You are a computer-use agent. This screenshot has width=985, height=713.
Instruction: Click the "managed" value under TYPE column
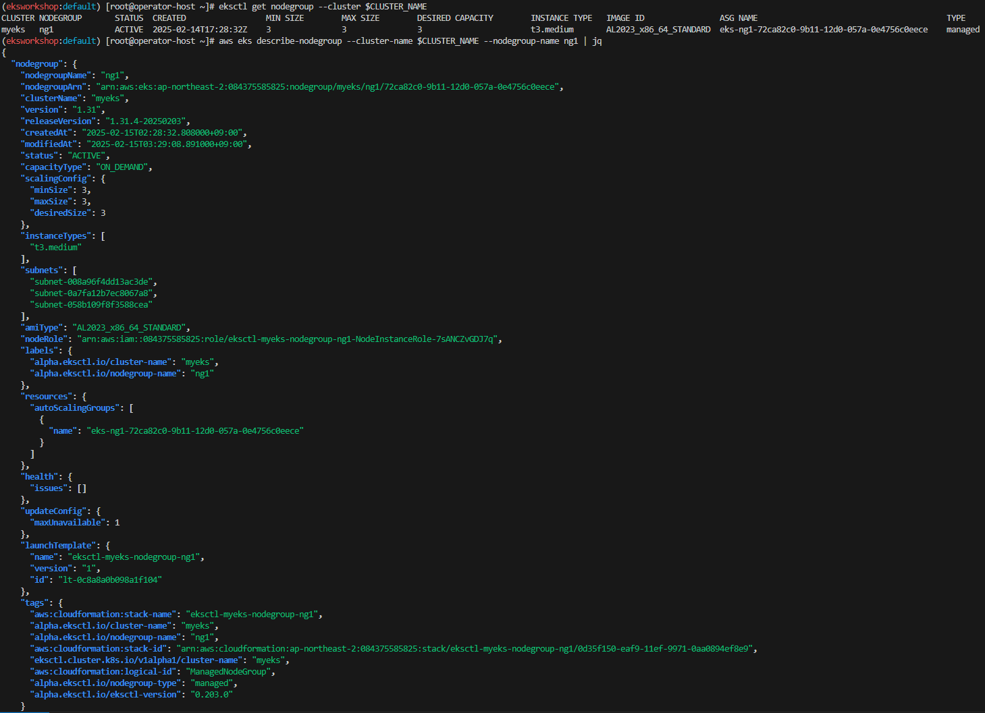[x=963, y=30]
